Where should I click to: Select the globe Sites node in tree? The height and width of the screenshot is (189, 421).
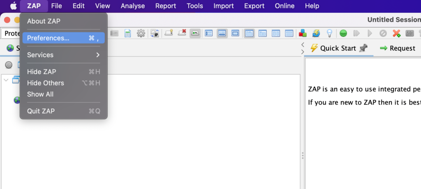click(16, 100)
